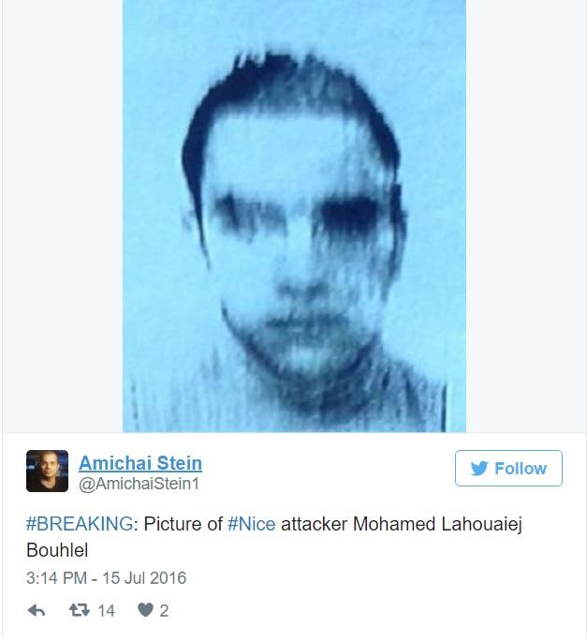This screenshot has width=587, height=639.
Task: Click the Follow button
Action: (x=508, y=468)
